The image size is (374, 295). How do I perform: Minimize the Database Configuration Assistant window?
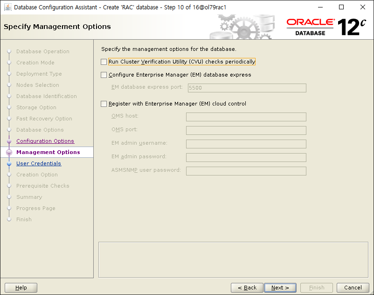(x=320, y=7)
